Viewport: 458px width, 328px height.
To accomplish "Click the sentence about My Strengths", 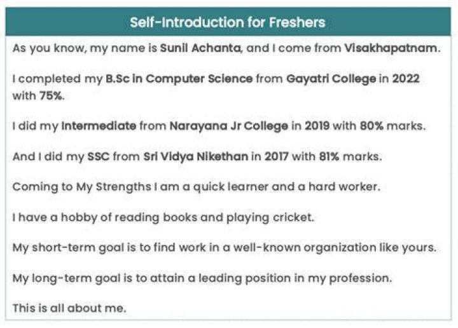I will point(197,187).
